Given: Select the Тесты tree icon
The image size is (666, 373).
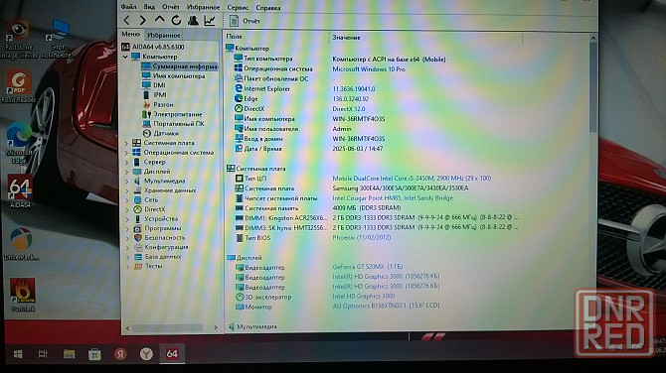Looking at the screenshot, I should click(138, 266).
